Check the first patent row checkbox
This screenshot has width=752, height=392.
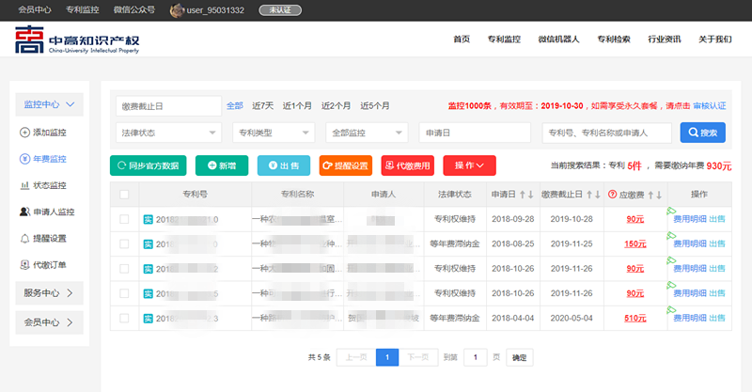click(x=124, y=219)
